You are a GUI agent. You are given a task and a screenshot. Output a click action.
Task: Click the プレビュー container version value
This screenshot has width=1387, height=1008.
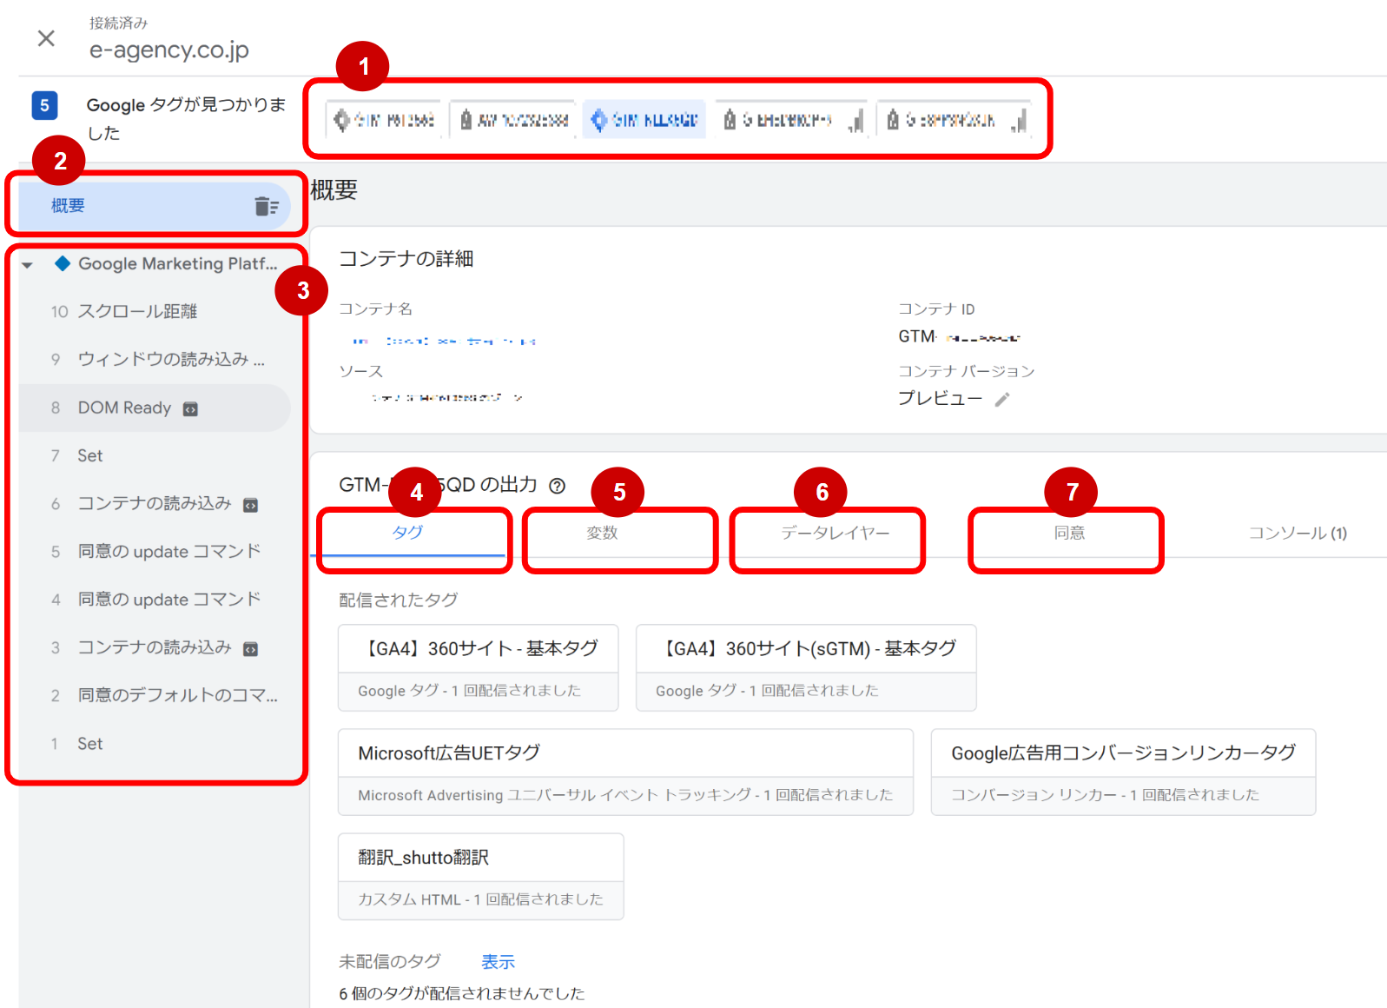point(940,398)
